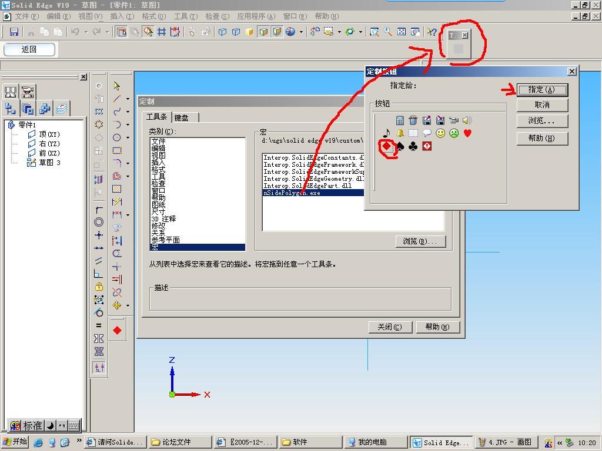
Task: Click the 开始 Start button
Action: tap(15, 442)
